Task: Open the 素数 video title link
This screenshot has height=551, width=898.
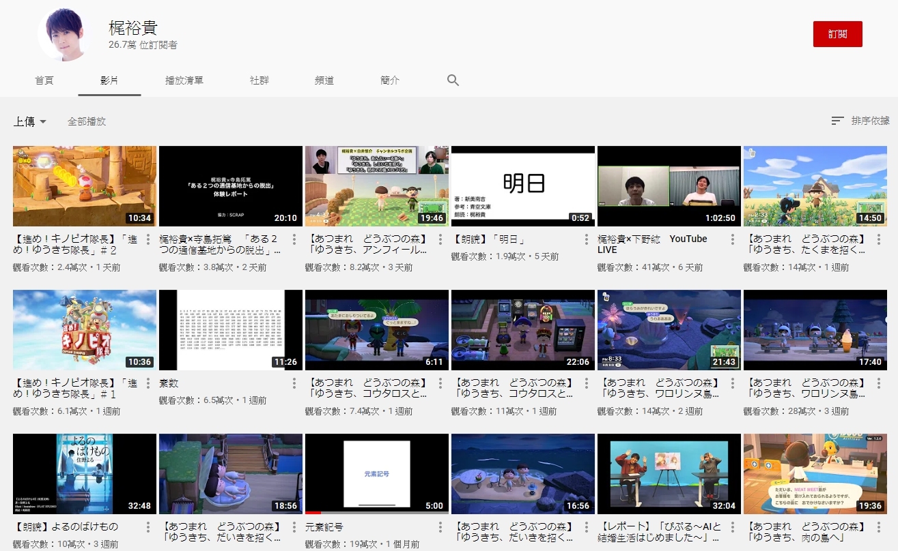Action: tap(168, 383)
